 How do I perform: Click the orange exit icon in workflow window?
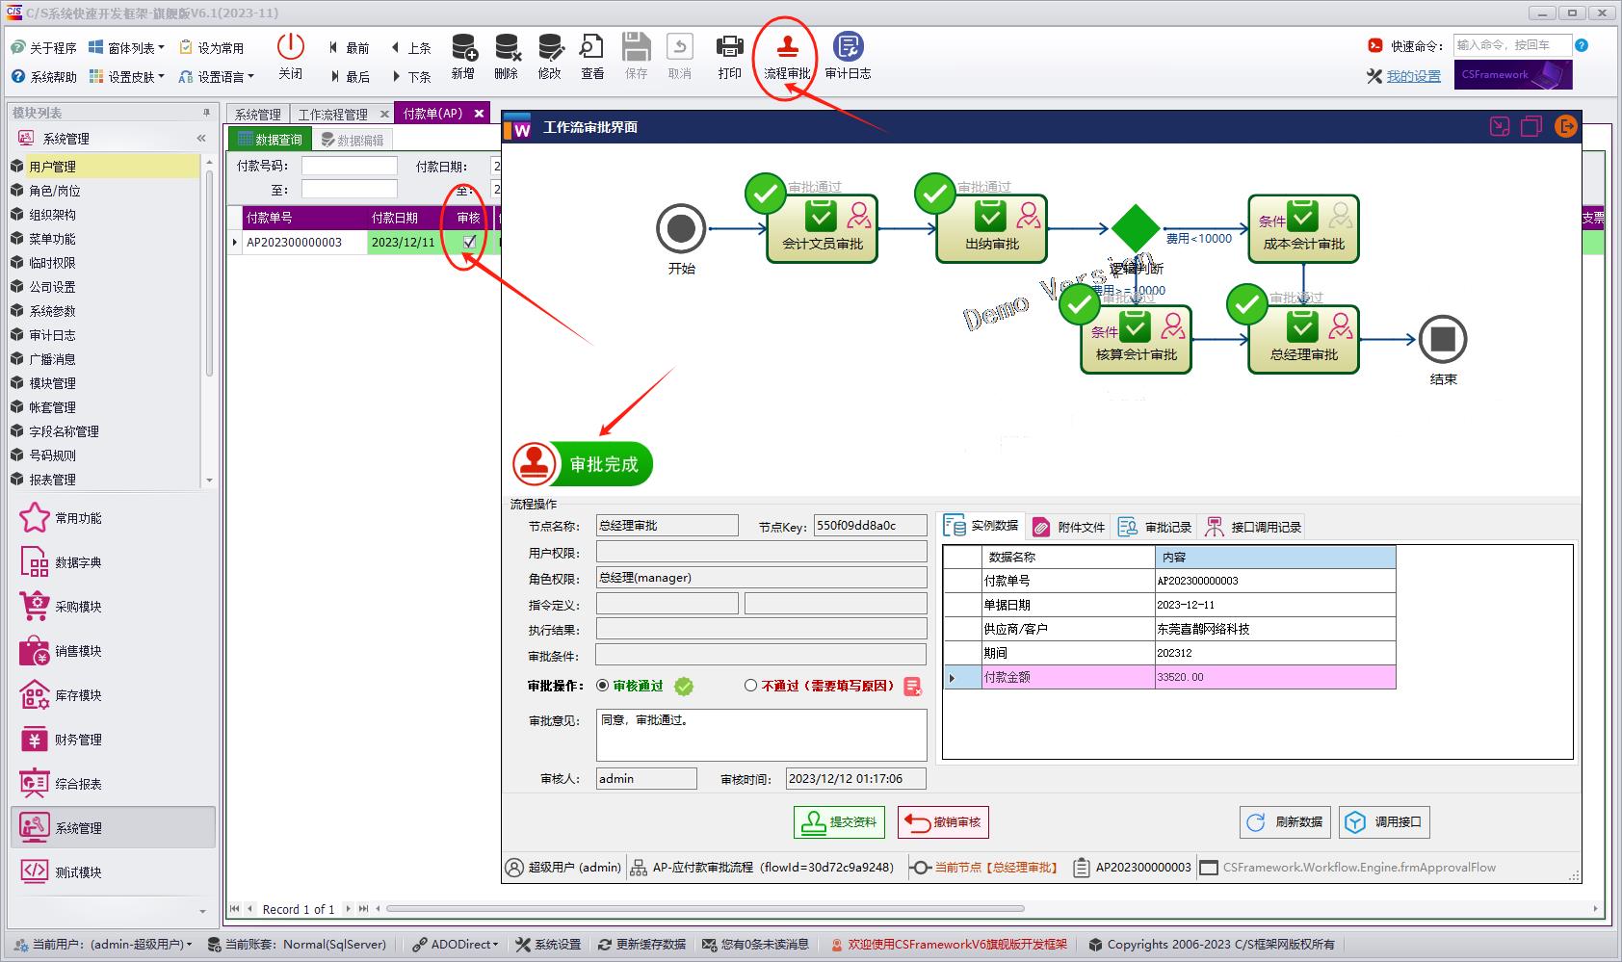pos(1566,126)
